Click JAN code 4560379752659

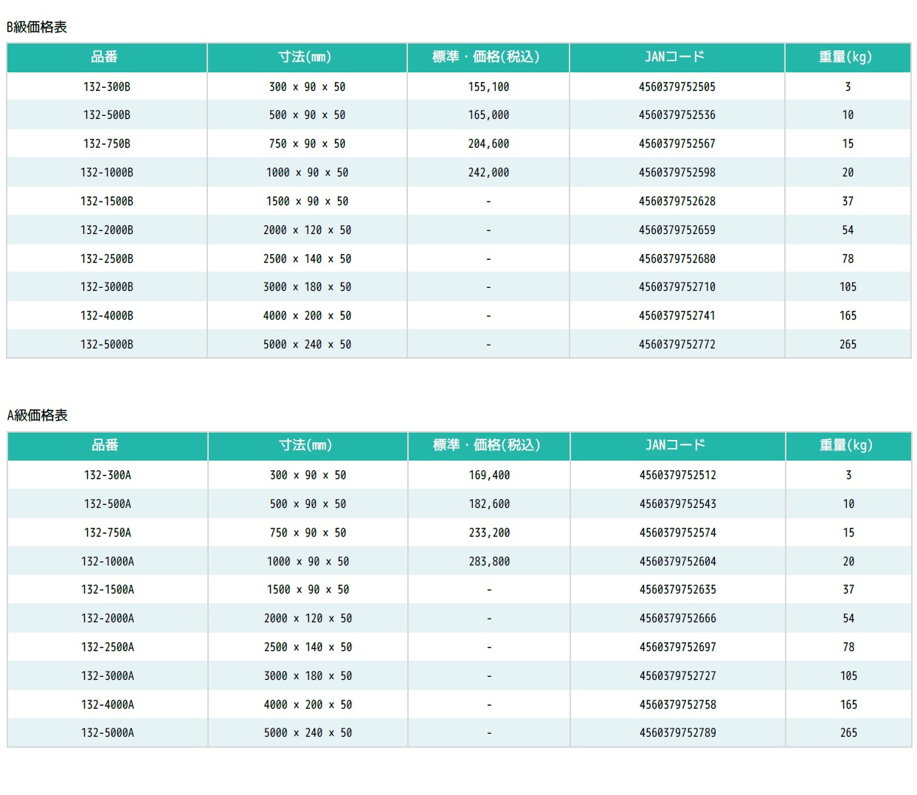point(677,230)
